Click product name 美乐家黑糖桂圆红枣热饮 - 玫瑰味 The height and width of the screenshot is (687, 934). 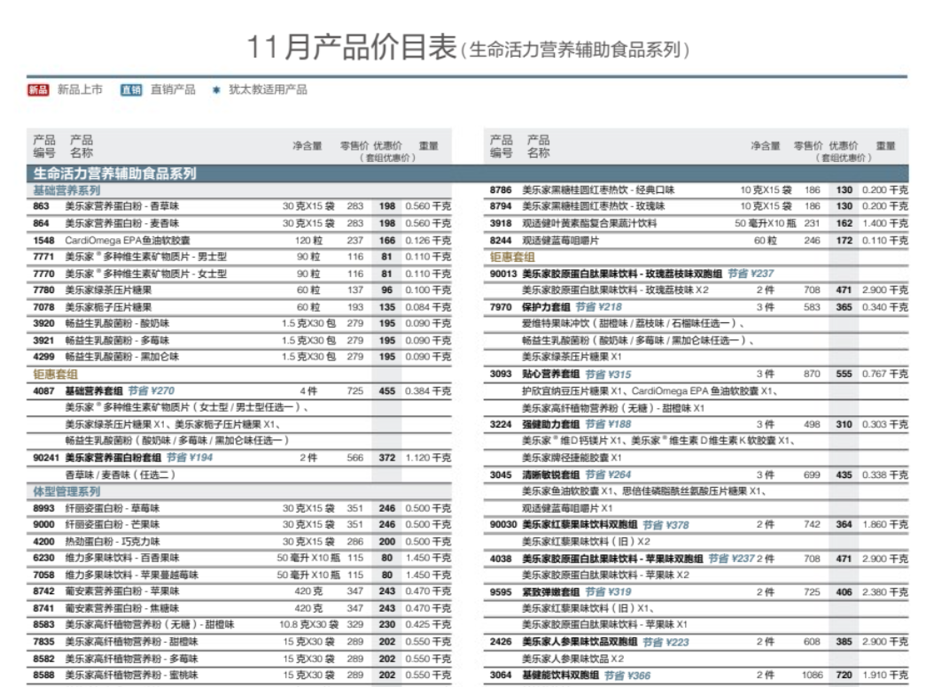(594, 206)
